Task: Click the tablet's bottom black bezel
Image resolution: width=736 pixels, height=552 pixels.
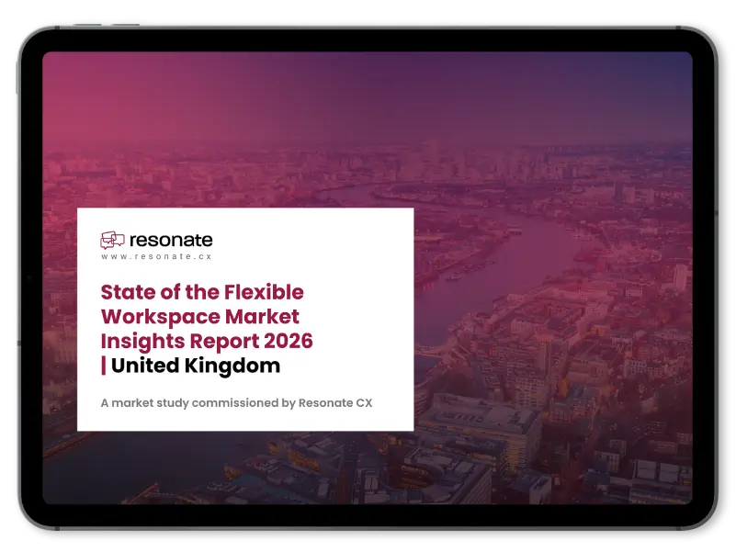Action: pyautogui.click(x=368, y=517)
